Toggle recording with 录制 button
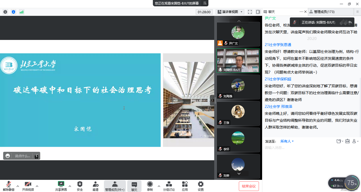Screen dimensions: 361x192 [x=150, y=186]
